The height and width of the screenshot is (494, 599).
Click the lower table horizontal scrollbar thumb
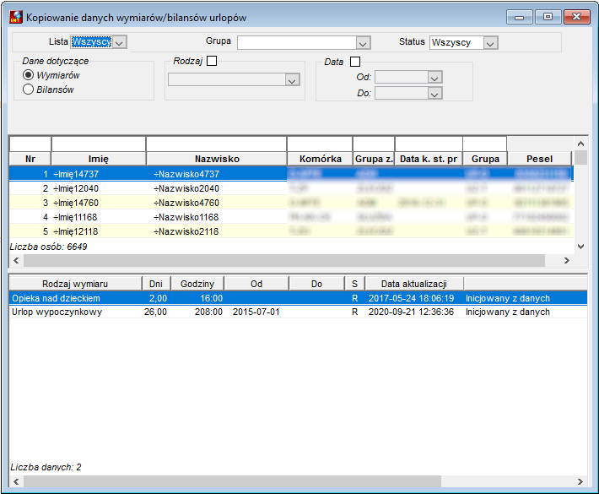click(x=232, y=481)
